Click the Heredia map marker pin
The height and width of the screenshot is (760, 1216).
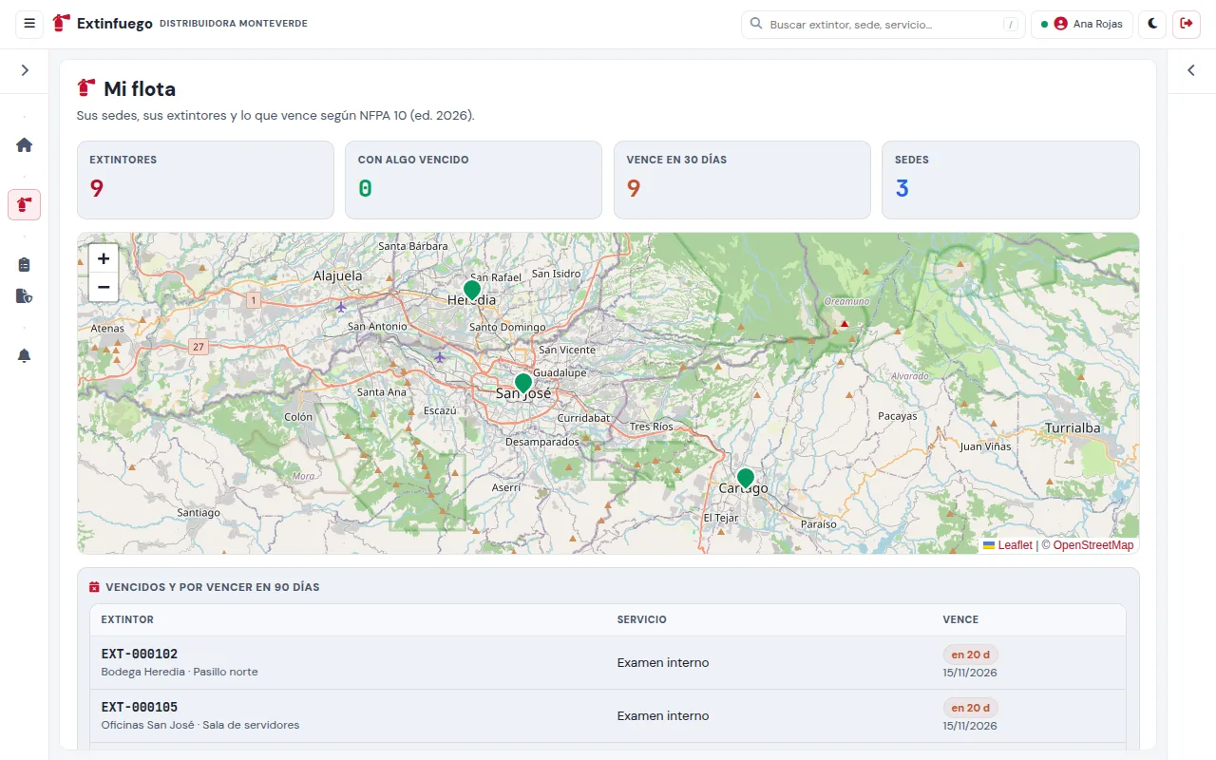click(472, 291)
